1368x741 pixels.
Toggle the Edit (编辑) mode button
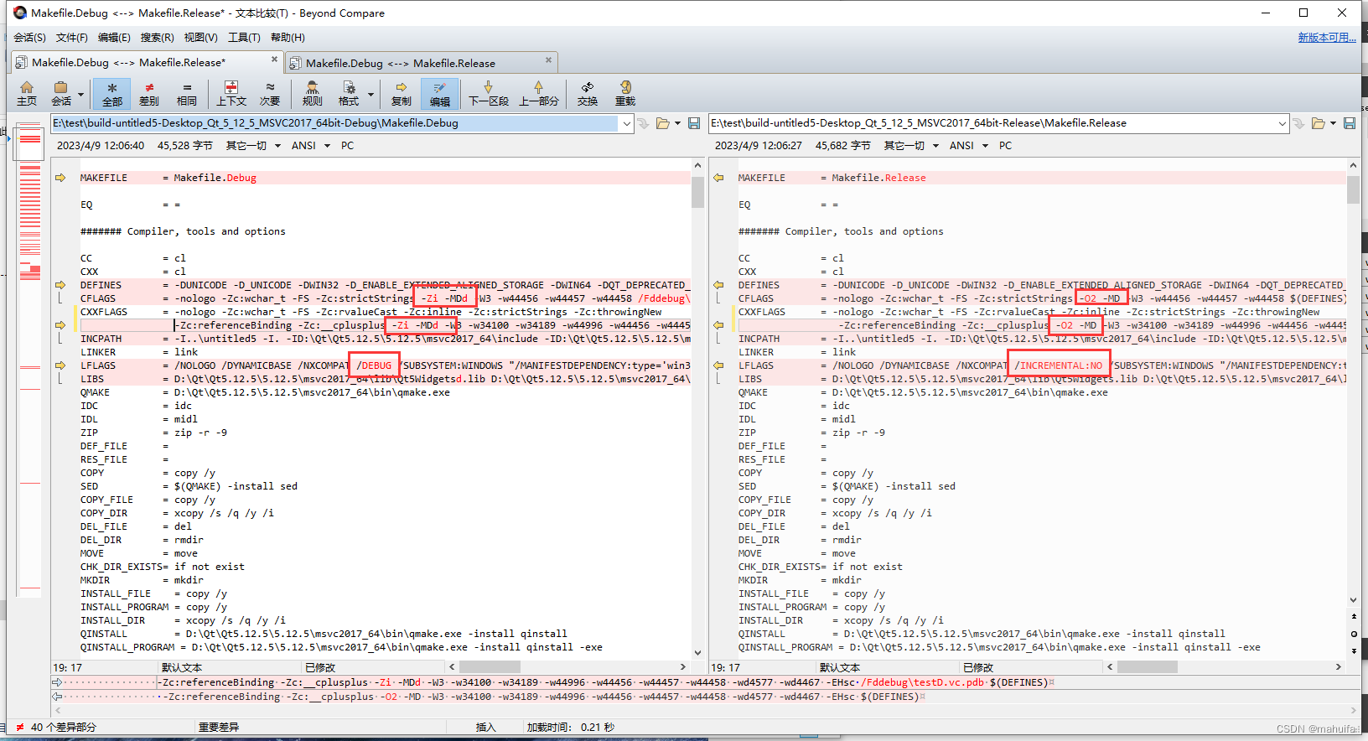440,93
